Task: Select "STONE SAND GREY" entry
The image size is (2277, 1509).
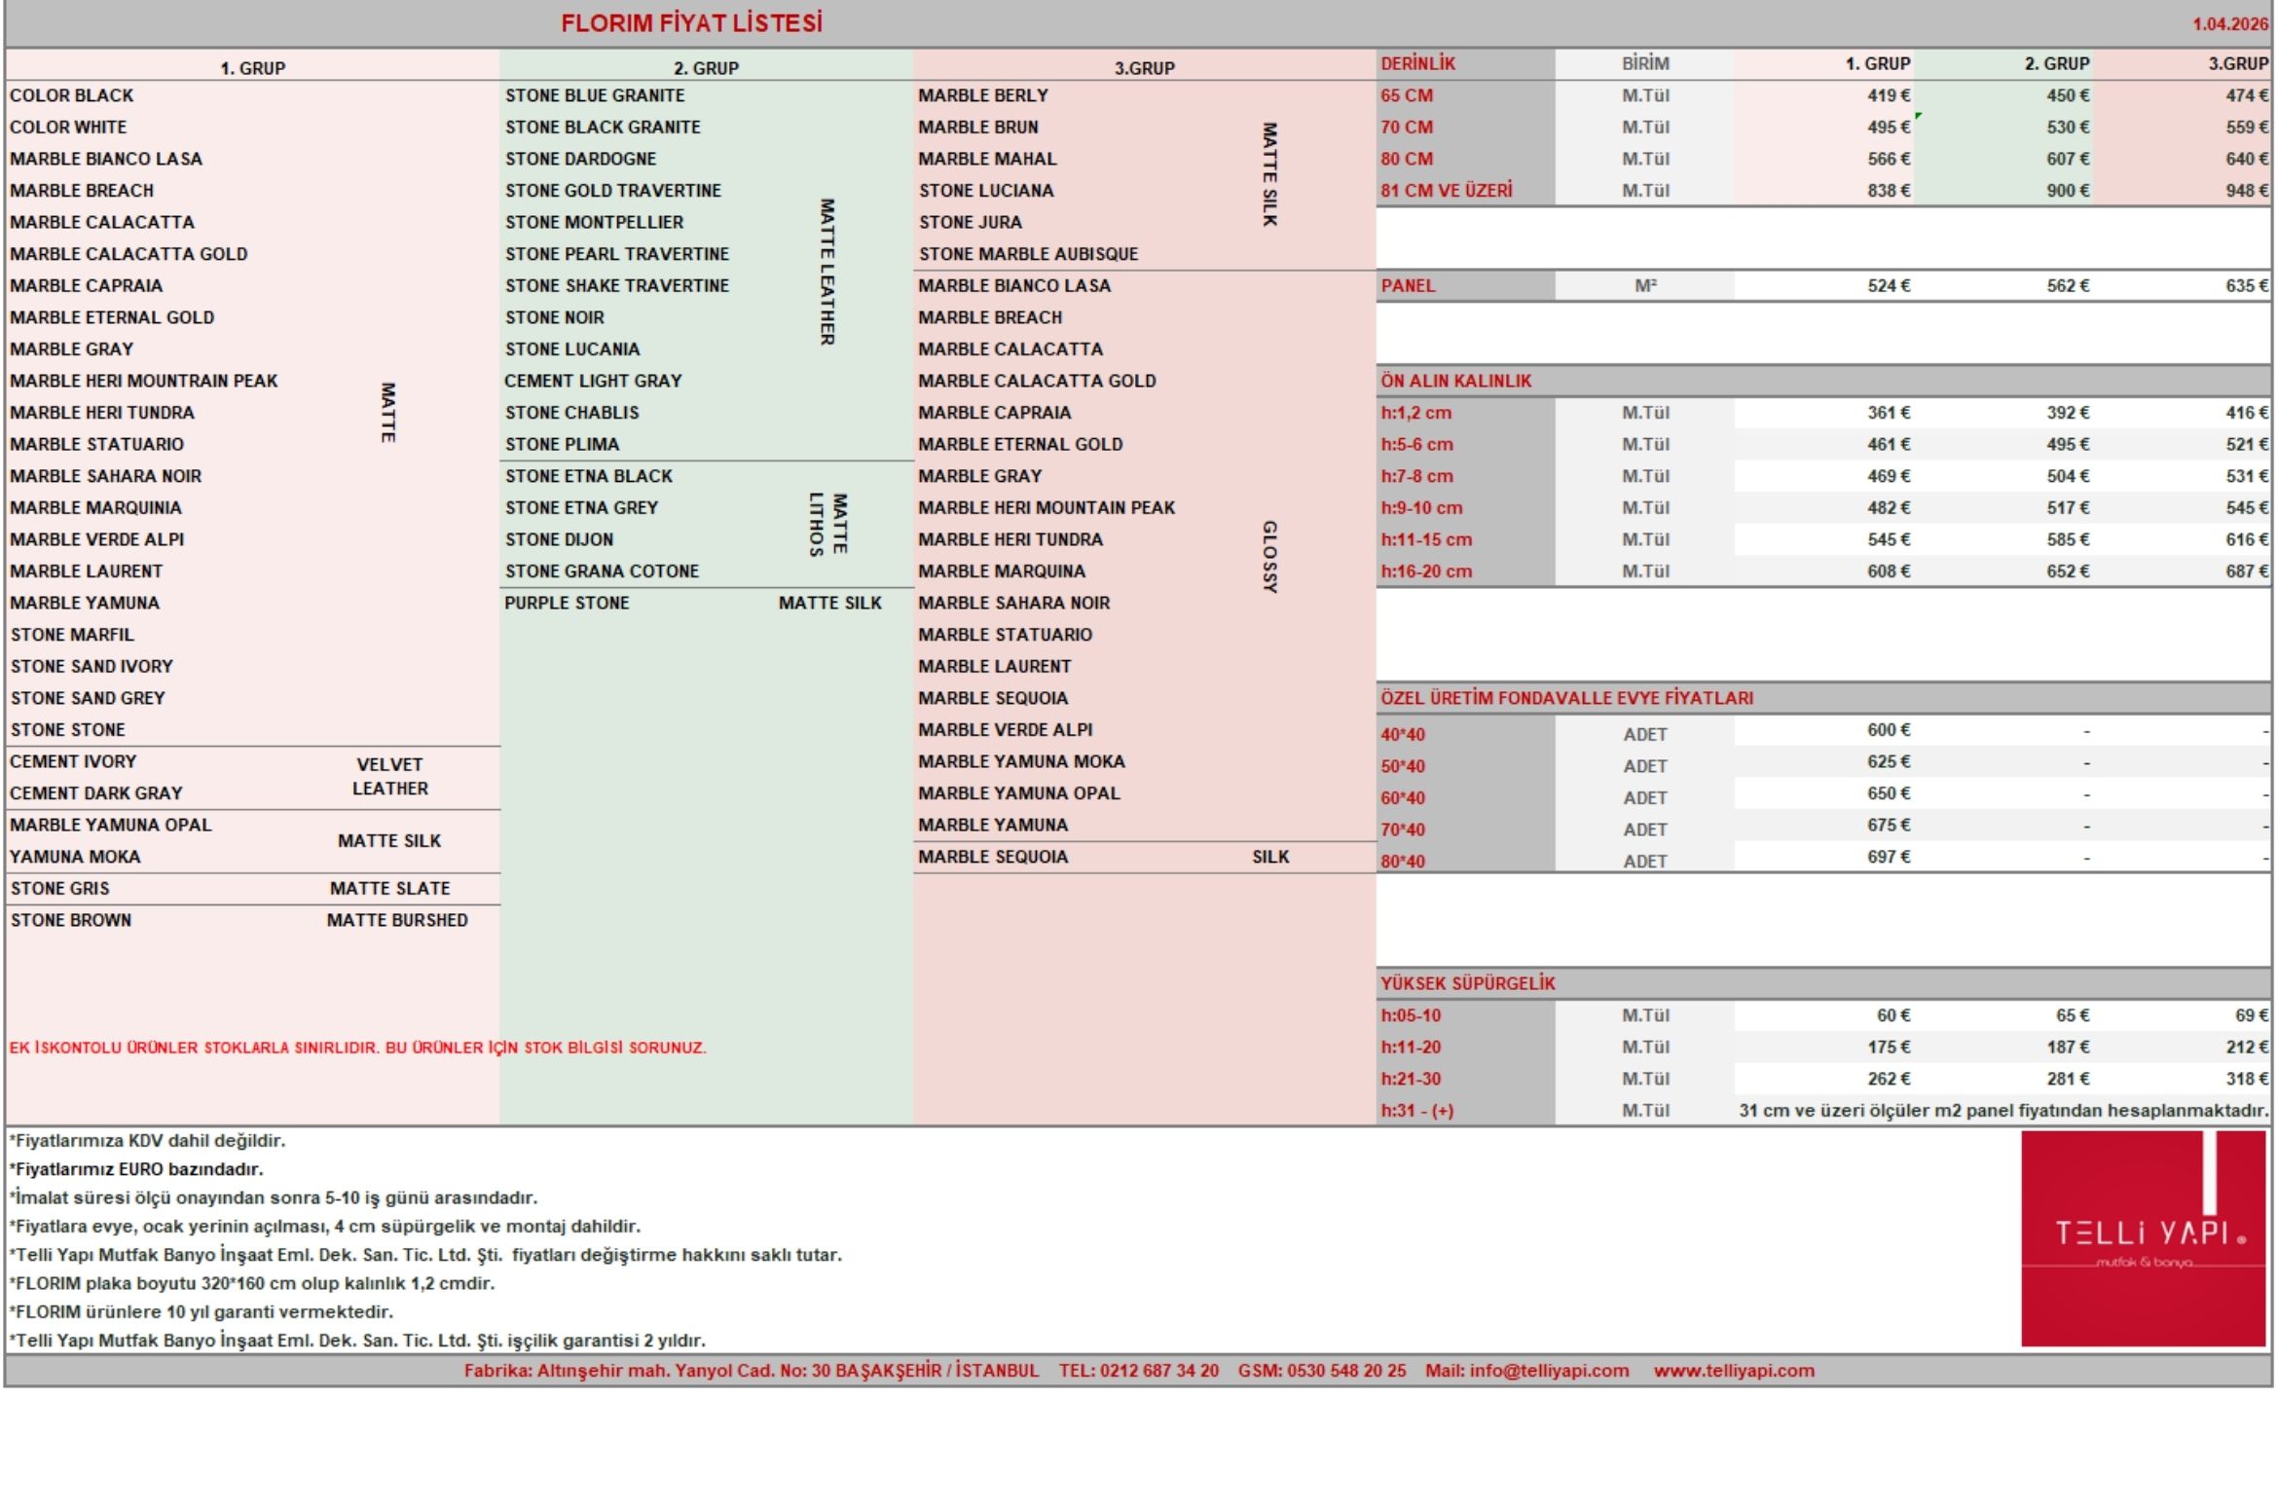Action: (x=88, y=698)
